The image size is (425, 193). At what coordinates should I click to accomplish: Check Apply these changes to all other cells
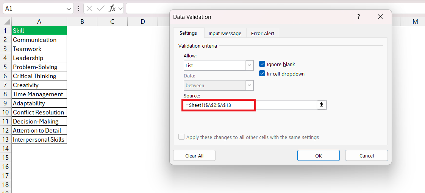181,137
